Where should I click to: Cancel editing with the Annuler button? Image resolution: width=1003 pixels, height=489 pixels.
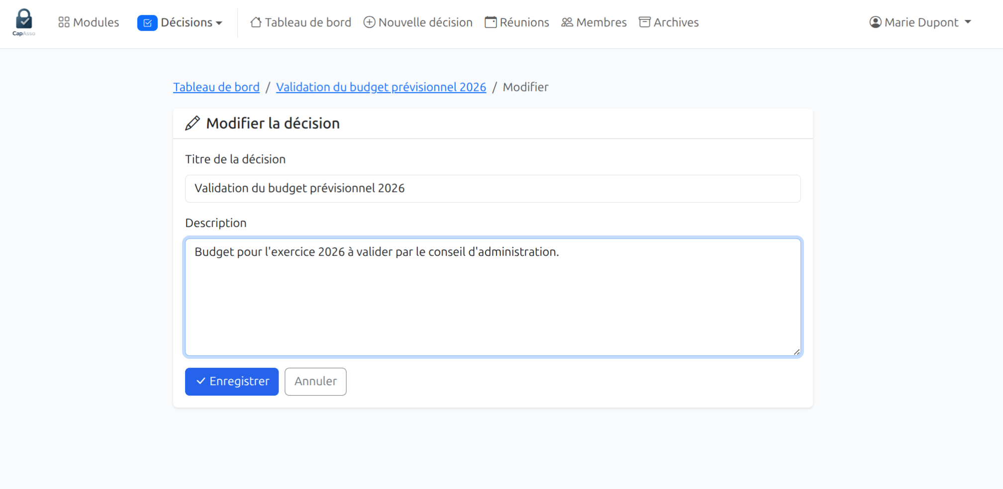pos(315,382)
